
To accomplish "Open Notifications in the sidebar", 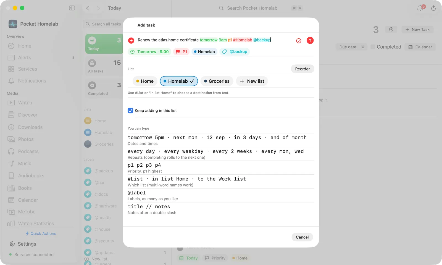I will click(32, 81).
